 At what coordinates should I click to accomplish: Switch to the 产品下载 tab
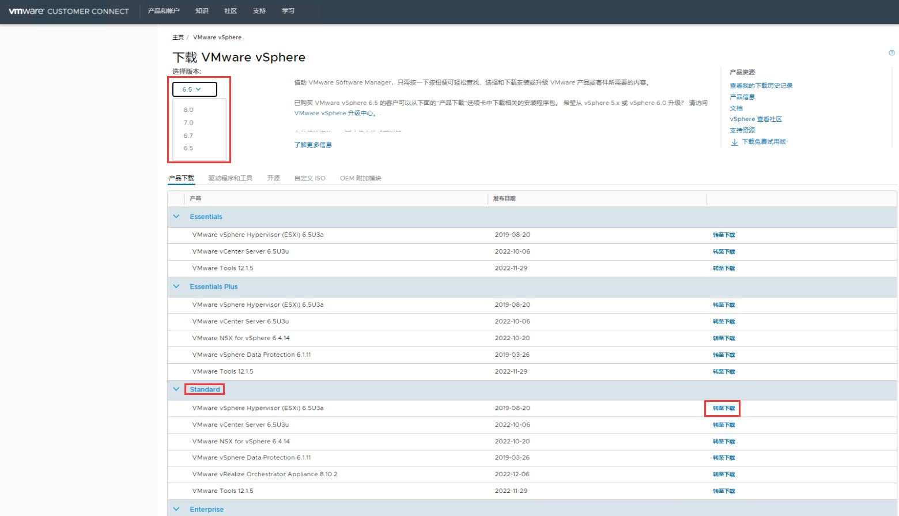[x=182, y=178]
